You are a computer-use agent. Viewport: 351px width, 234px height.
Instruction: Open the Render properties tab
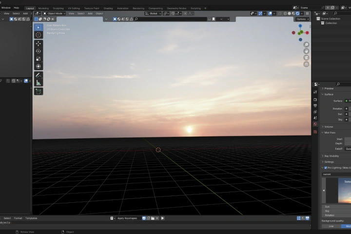click(x=315, y=99)
